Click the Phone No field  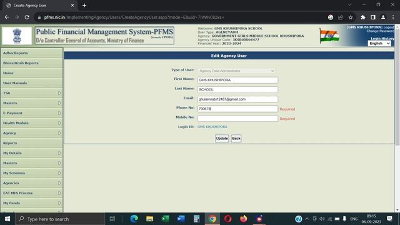pyautogui.click(x=237, y=109)
